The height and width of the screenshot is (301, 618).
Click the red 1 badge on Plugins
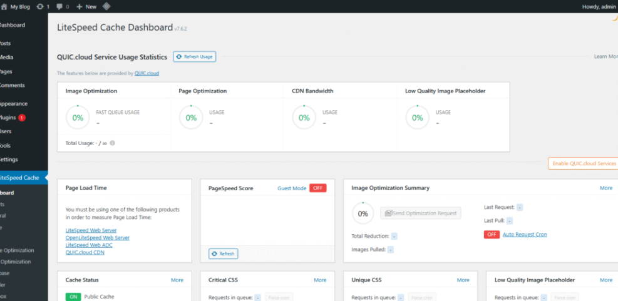pyautogui.click(x=22, y=118)
